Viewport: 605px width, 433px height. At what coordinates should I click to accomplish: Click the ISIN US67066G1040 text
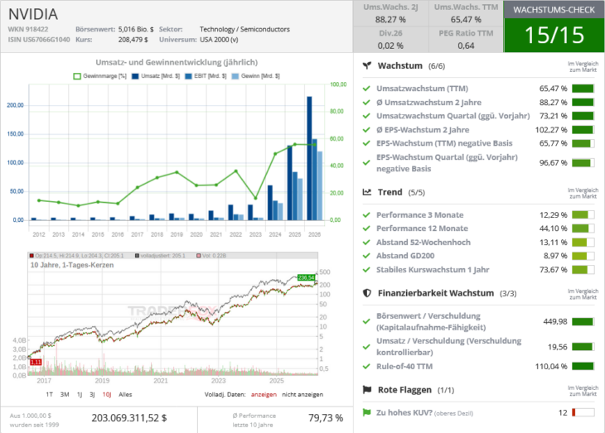pyautogui.click(x=39, y=40)
